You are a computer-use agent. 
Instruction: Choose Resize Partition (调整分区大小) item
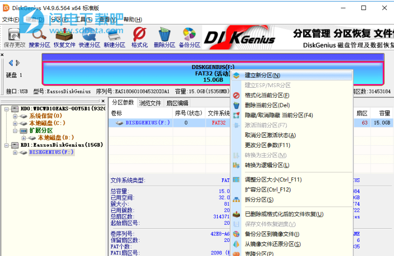pos(292,179)
